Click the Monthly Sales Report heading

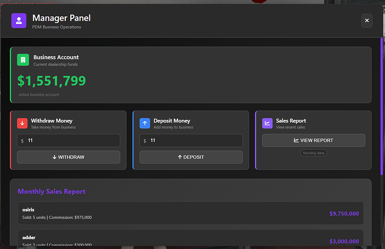(x=51, y=191)
